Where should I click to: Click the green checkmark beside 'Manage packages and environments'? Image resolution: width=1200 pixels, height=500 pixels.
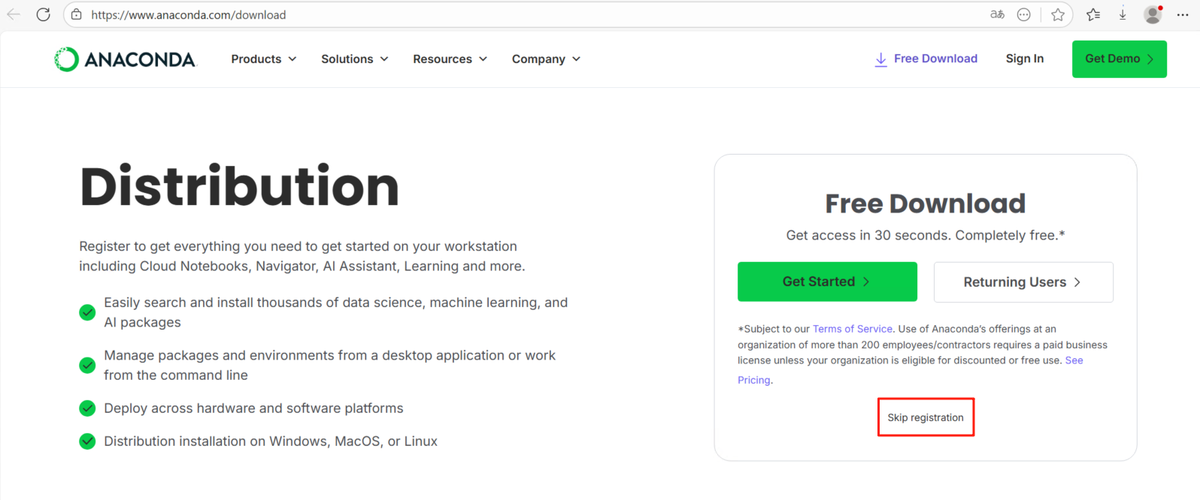coord(87,365)
